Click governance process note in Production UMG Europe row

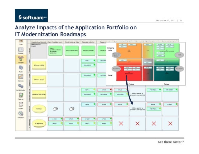(x=138, y=94)
